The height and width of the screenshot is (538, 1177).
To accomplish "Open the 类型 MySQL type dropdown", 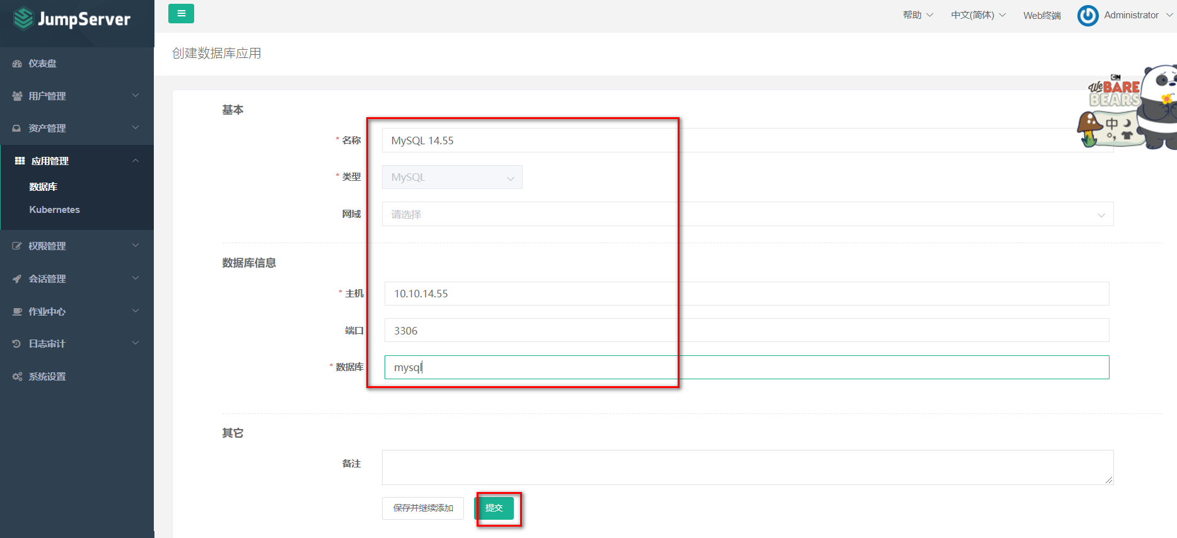I will [x=452, y=177].
